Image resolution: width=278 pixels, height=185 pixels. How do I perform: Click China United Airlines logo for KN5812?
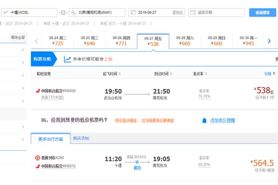tap(38, 166)
